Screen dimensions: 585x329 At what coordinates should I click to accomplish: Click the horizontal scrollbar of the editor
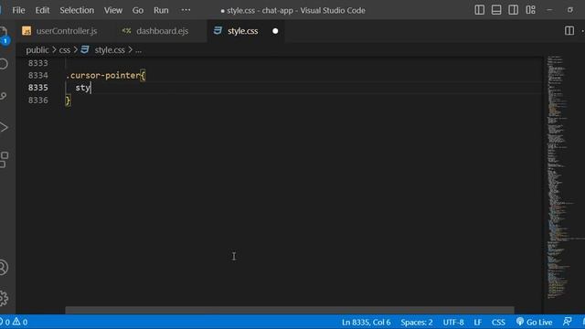point(290,310)
